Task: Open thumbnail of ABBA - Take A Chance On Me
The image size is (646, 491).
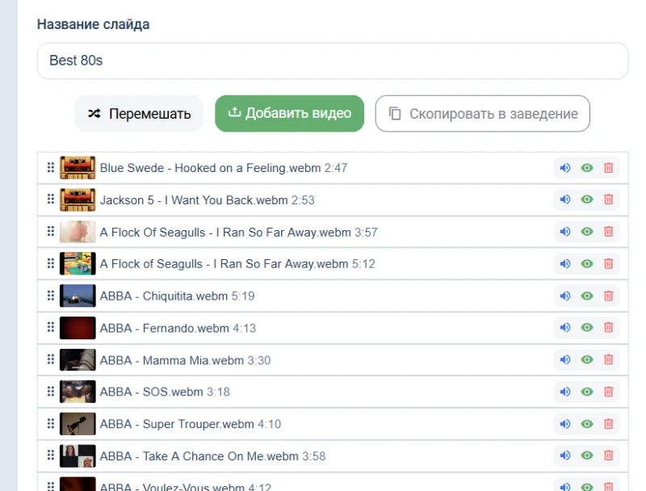Action: click(x=78, y=456)
